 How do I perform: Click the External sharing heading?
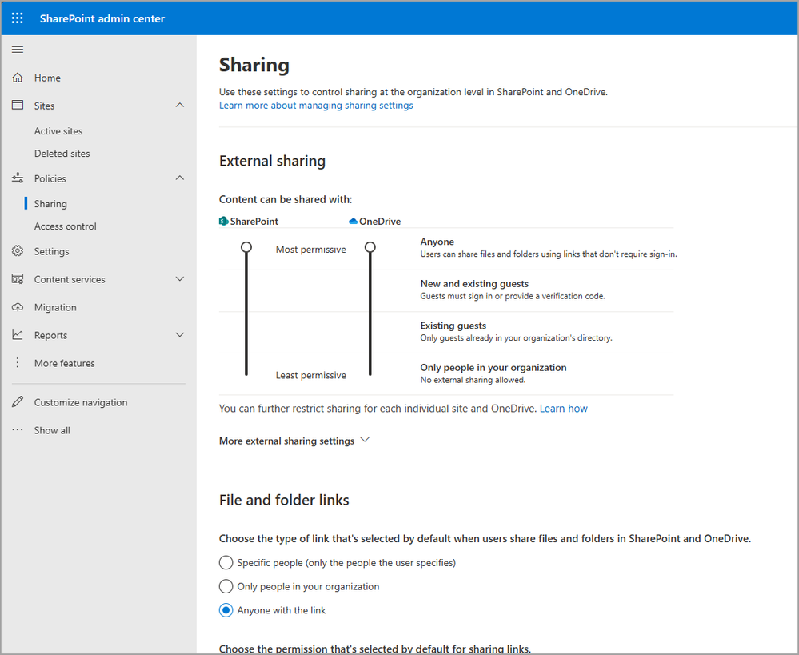(x=272, y=161)
